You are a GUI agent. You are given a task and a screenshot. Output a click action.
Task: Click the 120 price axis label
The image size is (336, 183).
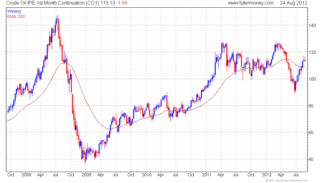[312, 52]
